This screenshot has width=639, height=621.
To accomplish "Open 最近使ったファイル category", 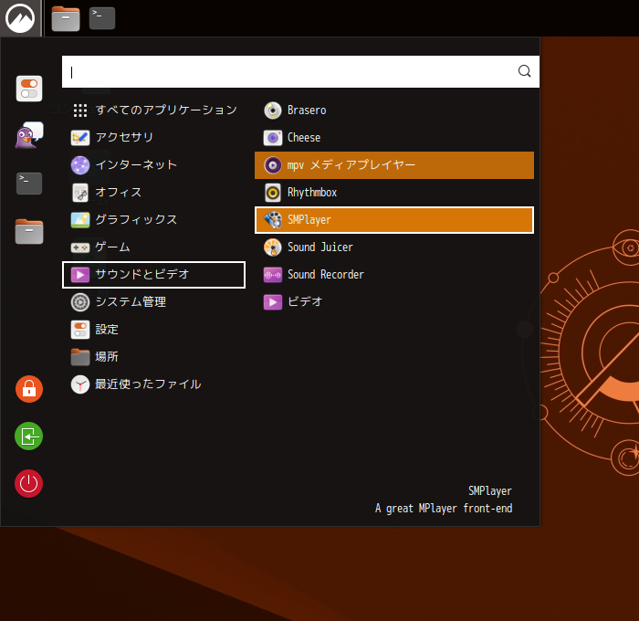I will (154, 384).
